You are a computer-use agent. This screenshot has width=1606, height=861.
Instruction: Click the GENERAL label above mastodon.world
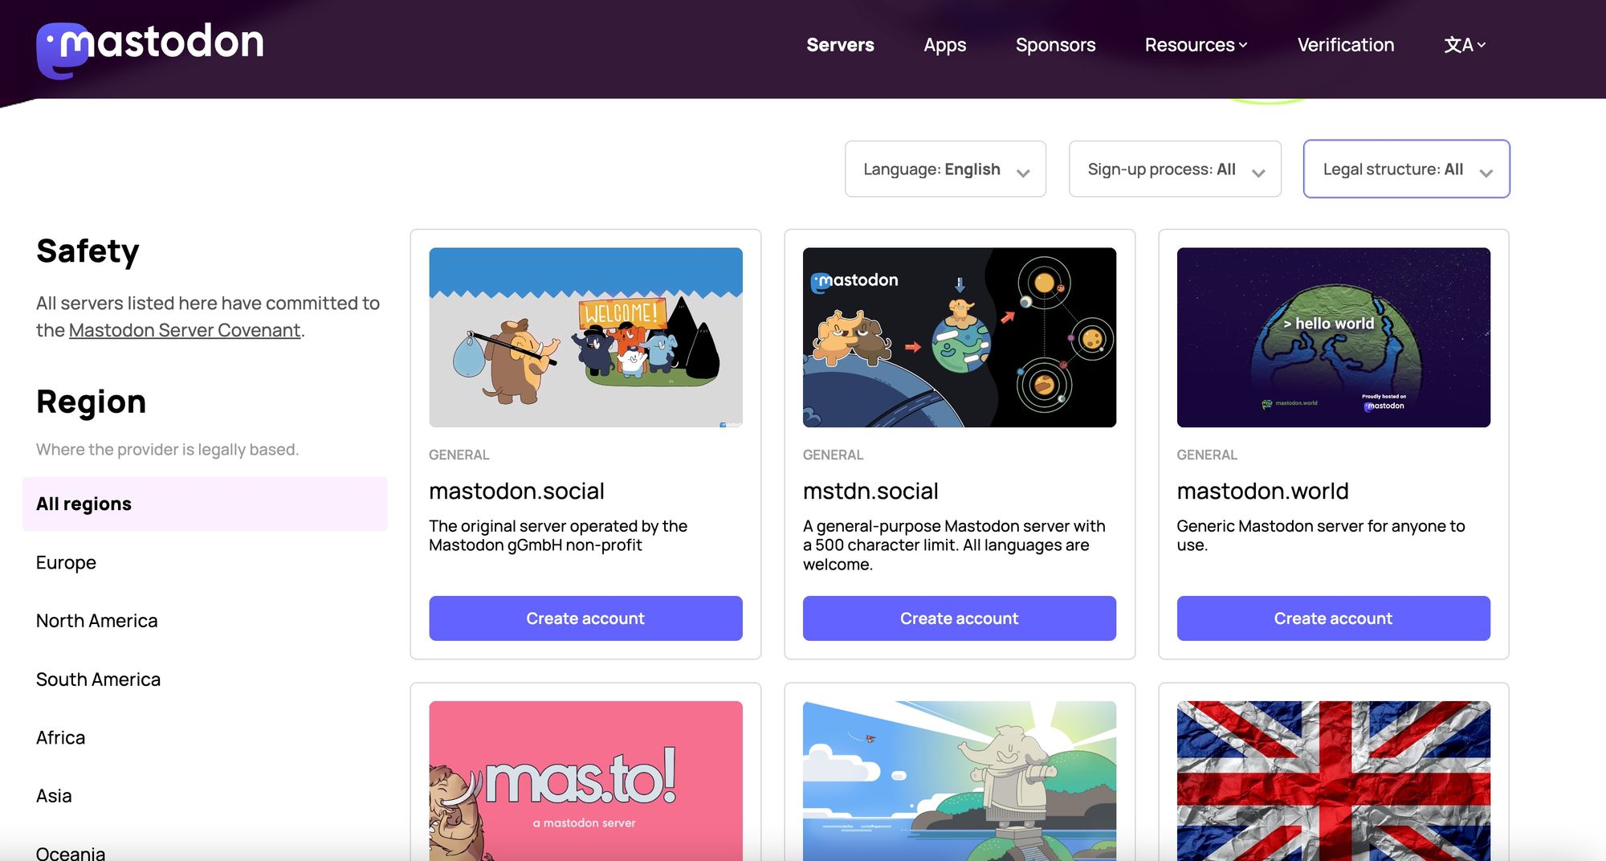[1207, 455]
